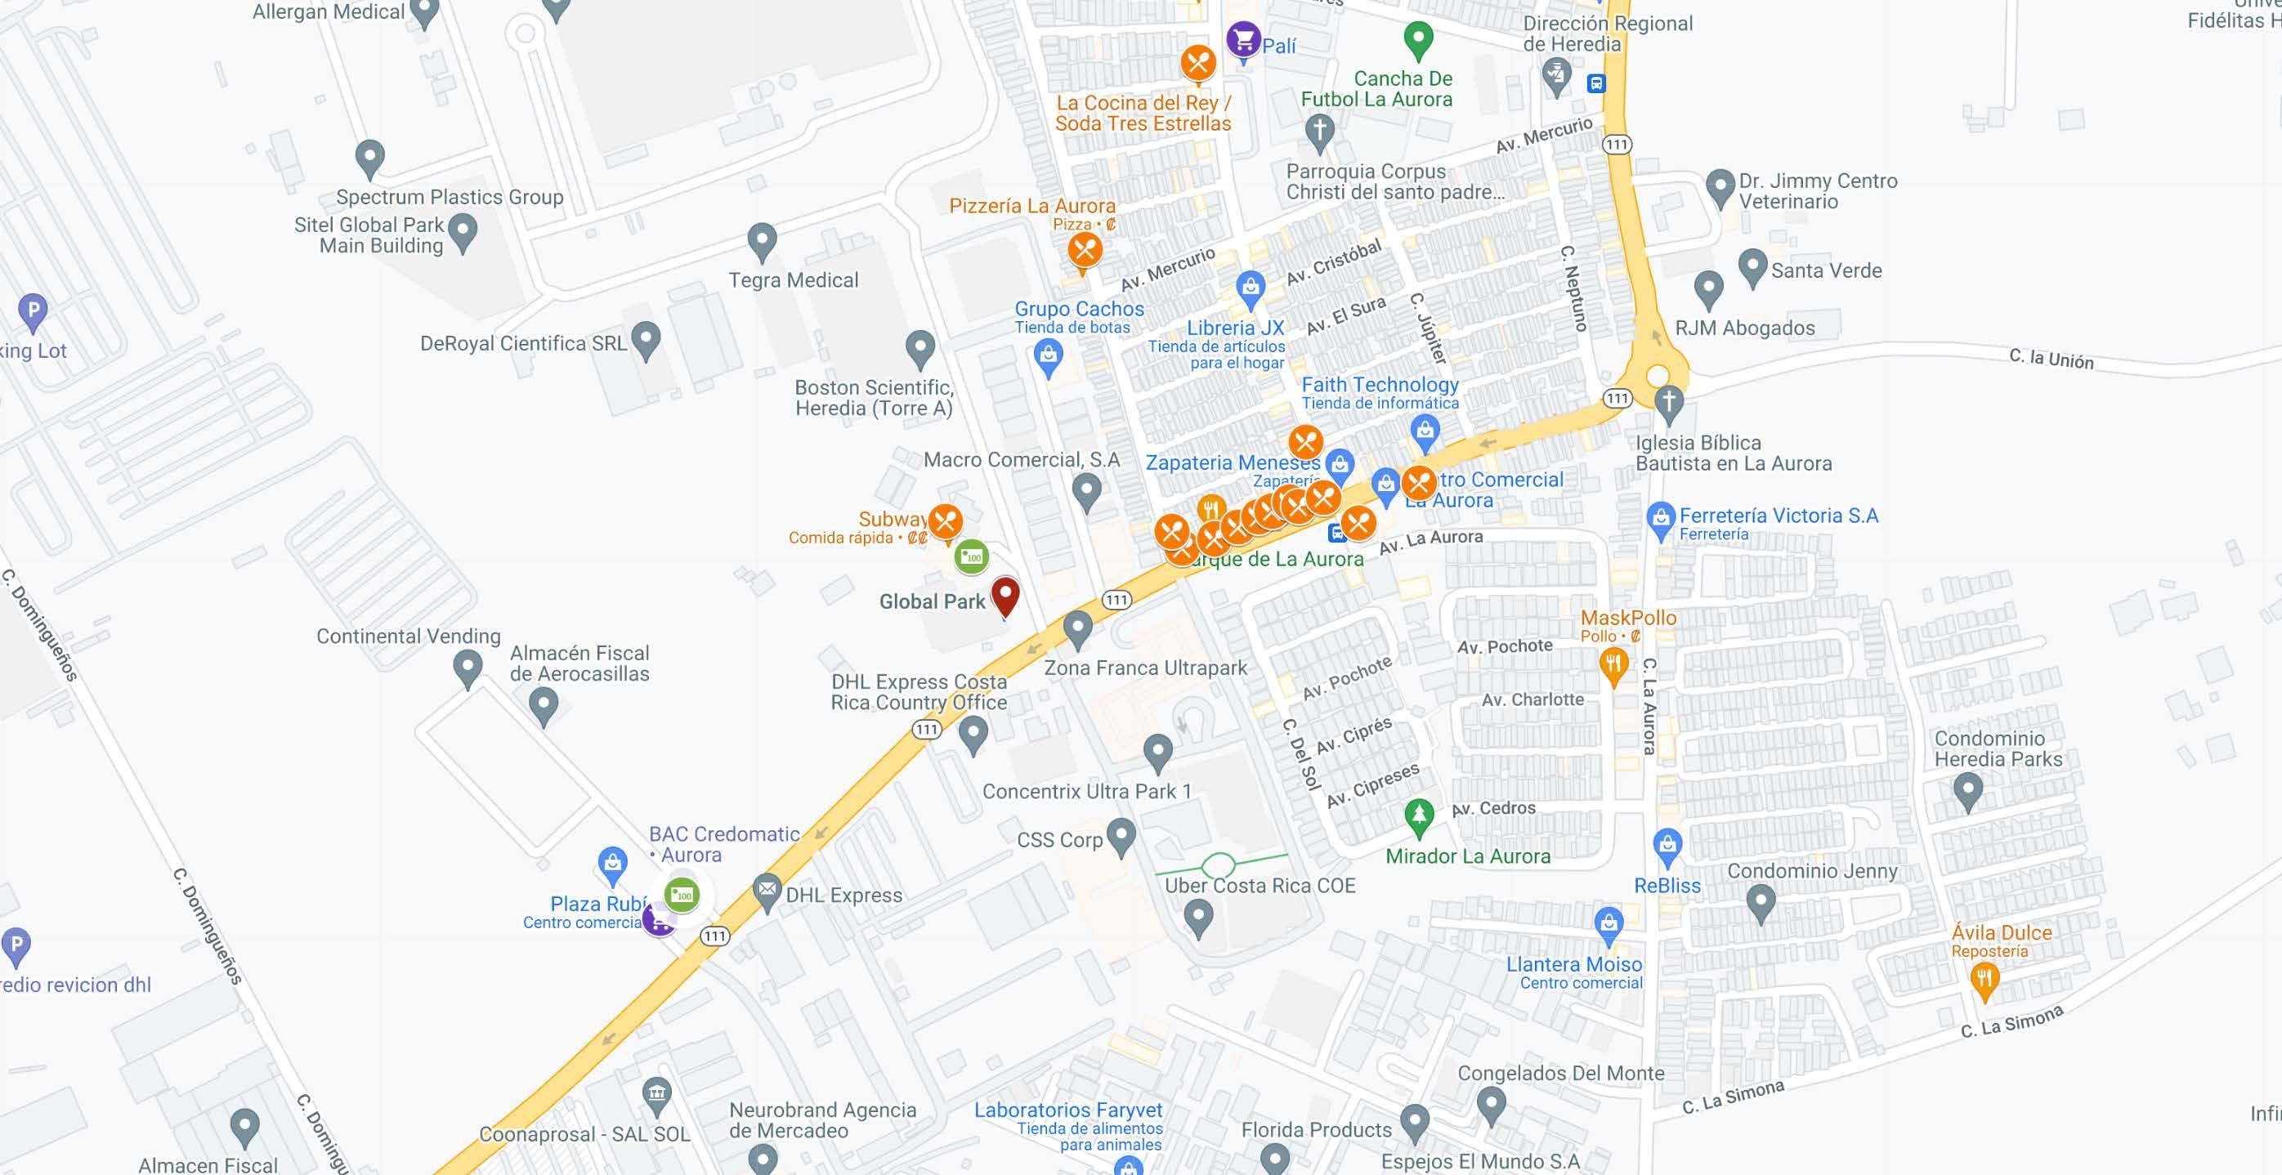2282x1175 pixels.
Task: Open the Palí supermarket cart icon
Action: (x=1243, y=40)
